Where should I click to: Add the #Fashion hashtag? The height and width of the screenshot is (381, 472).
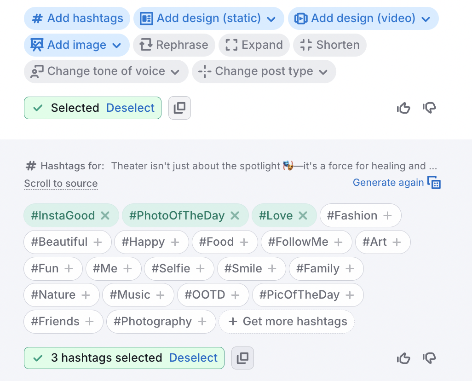pos(360,215)
